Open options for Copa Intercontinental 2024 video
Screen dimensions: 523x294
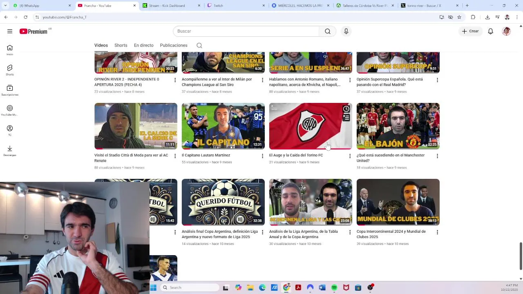[437, 232]
